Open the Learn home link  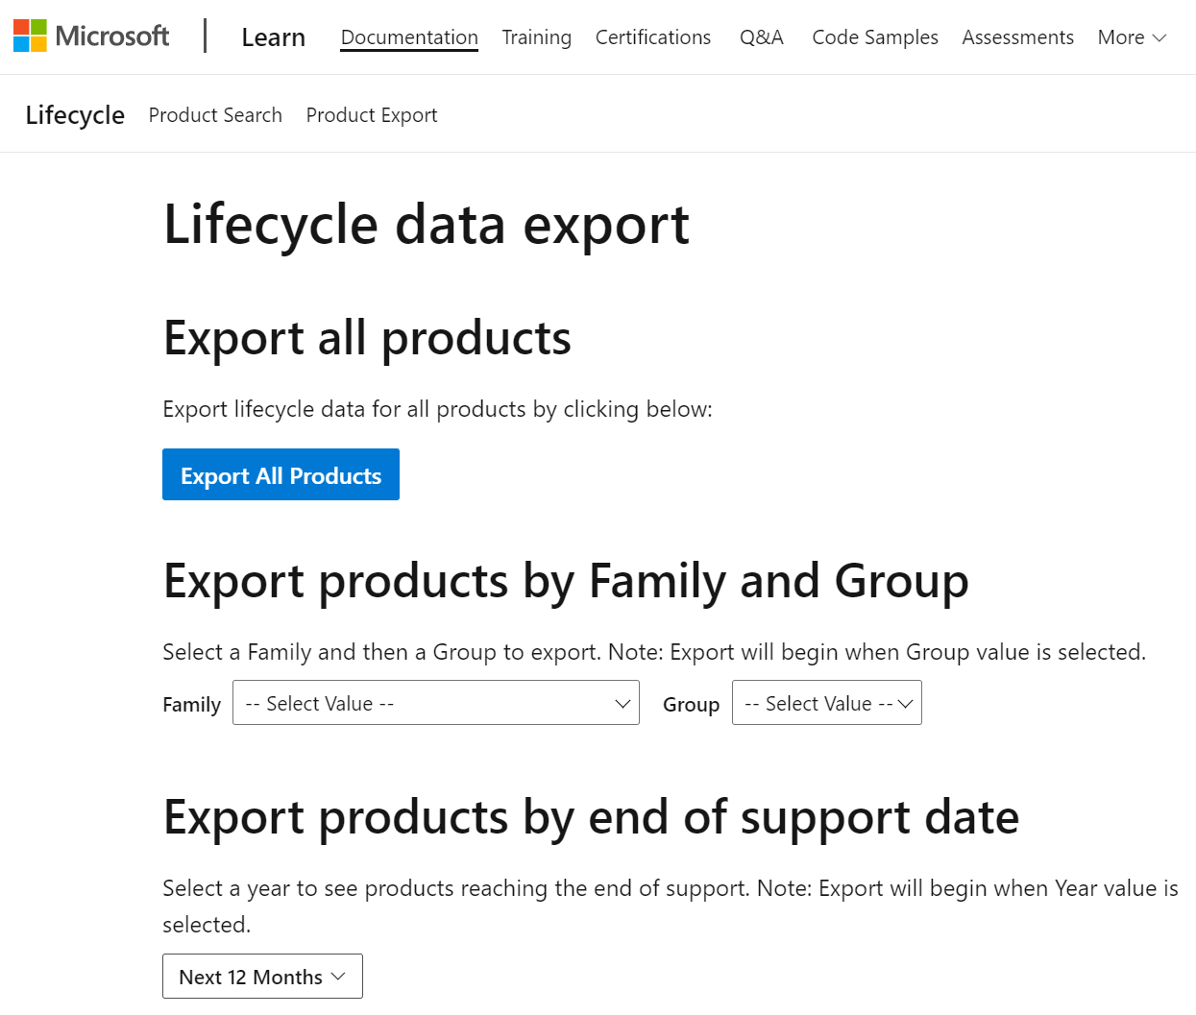pyautogui.click(x=273, y=37)
